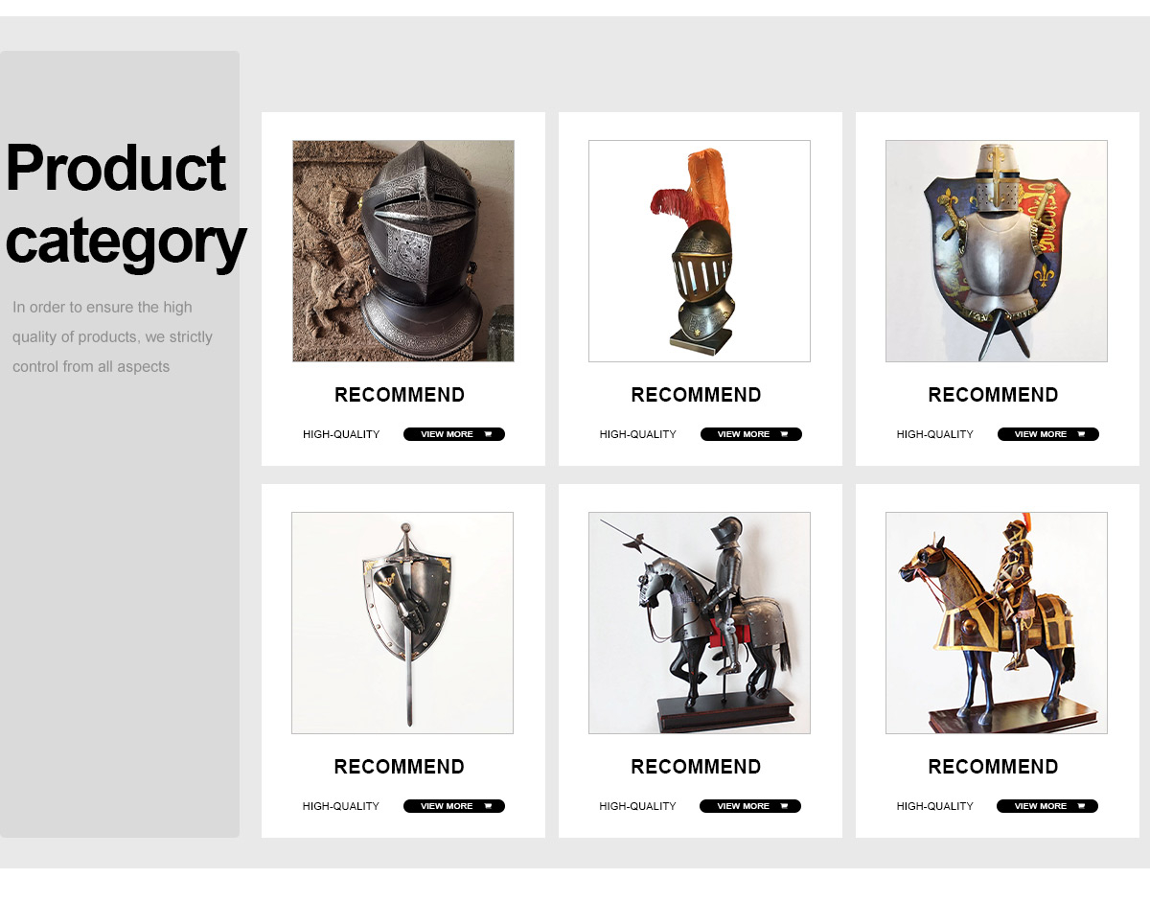1150x901 pixels.
Task: Open the black knight on horse image
Action: (x=700, y=623)
